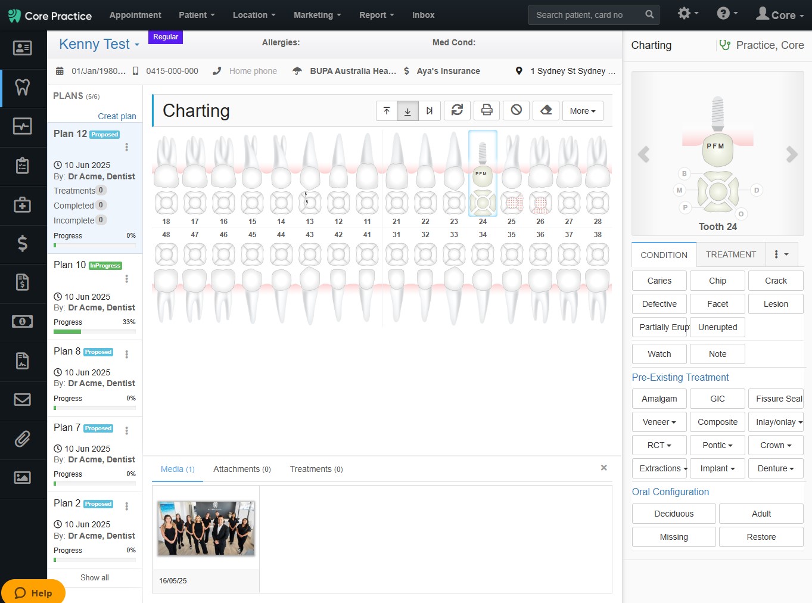Click the Restore button

[761, 537]
